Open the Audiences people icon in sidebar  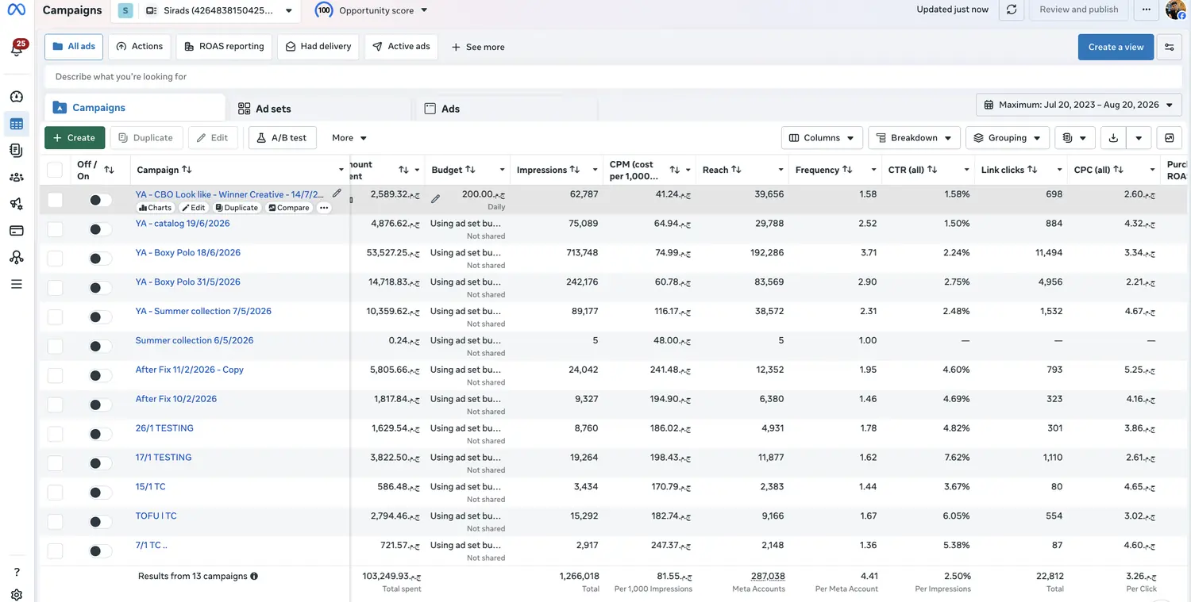point(17,178)
